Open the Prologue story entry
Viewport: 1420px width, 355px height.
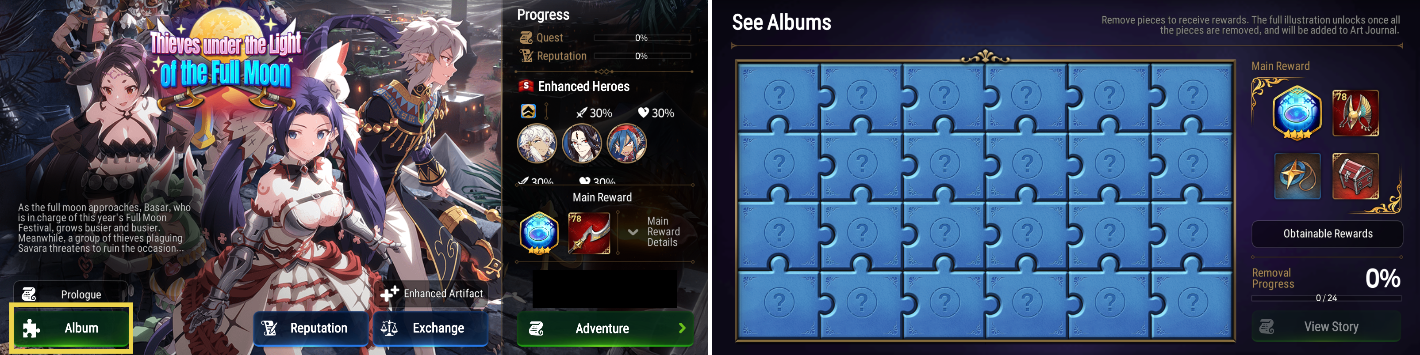71,294
